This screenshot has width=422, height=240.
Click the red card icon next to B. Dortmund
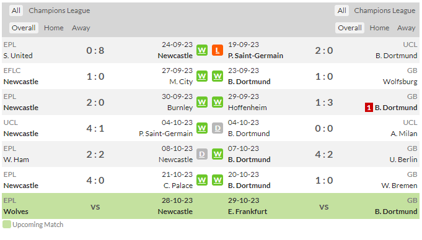369,108
